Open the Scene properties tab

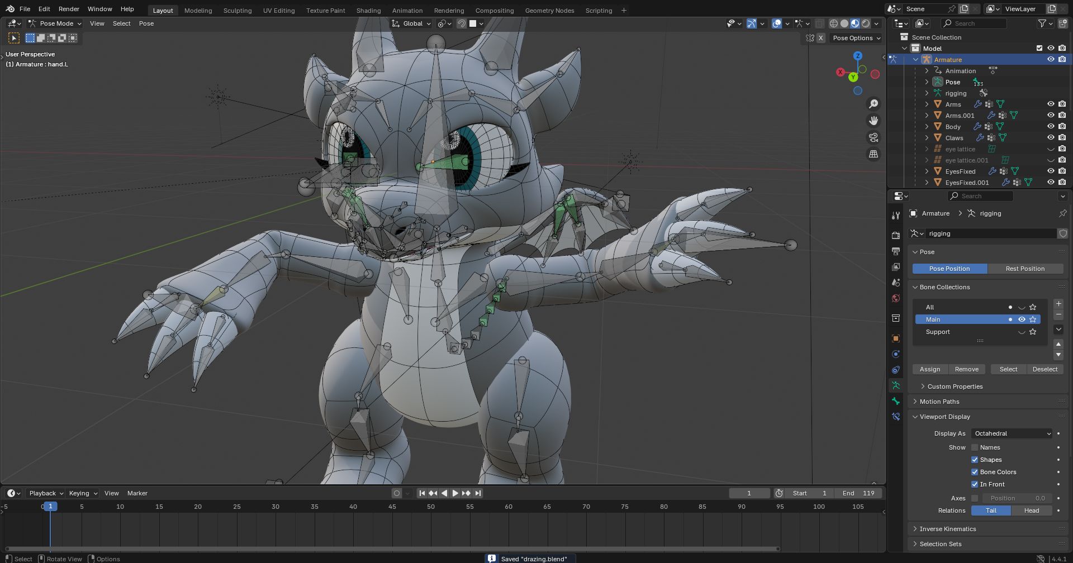tap(896, 283)
